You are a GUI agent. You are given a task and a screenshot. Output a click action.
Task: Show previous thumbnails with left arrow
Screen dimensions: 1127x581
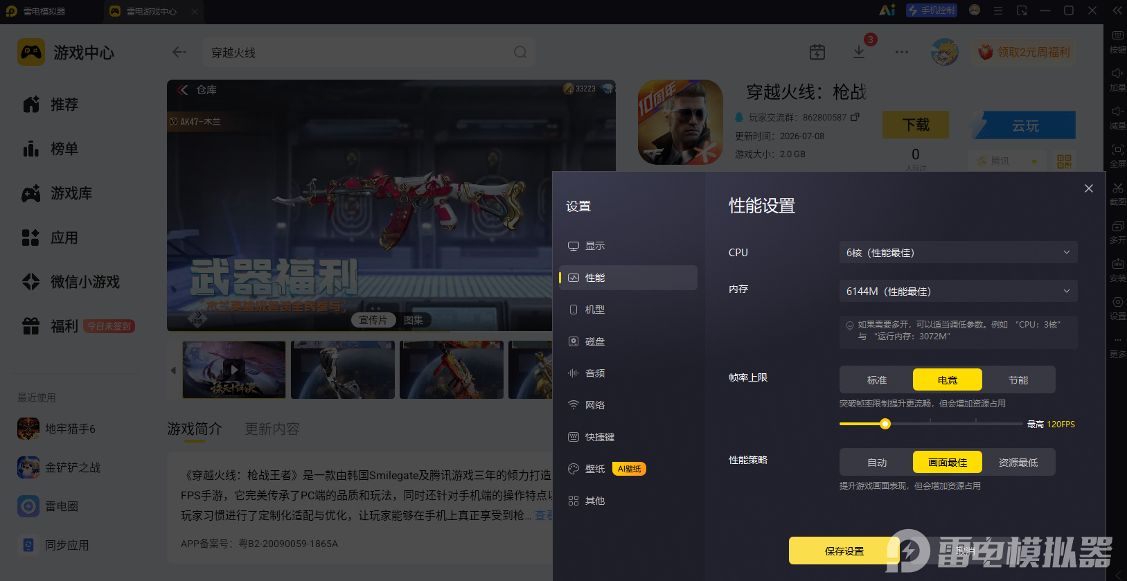click(x=173, y=370)
